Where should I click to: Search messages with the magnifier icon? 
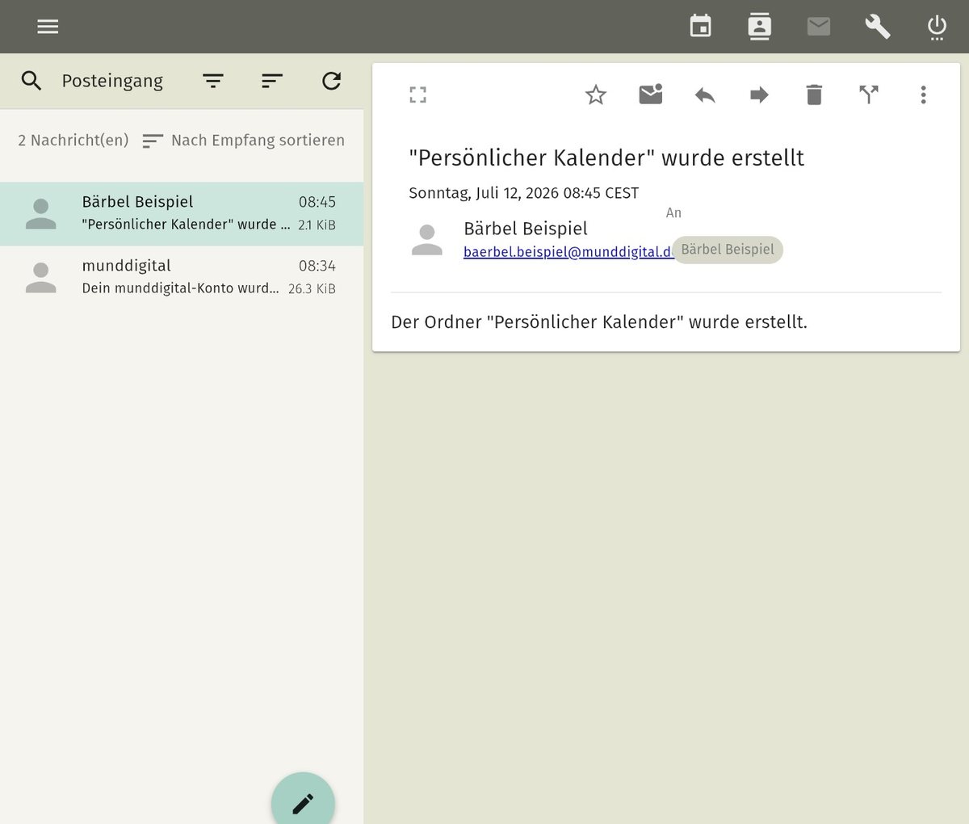pos(31,81)
